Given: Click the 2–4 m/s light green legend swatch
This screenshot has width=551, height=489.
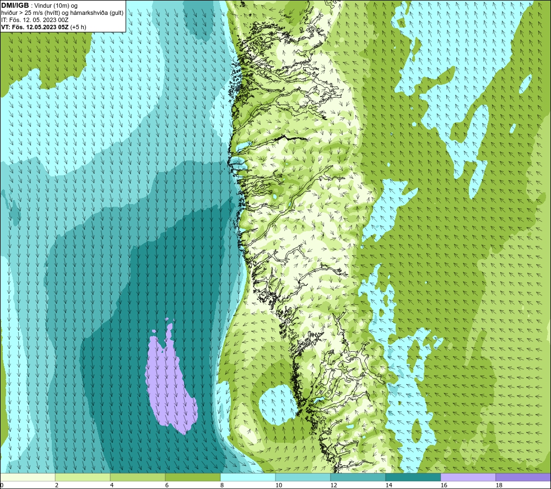Looking at the screenshot, I should pyautogui.click(x=83, y=477).
